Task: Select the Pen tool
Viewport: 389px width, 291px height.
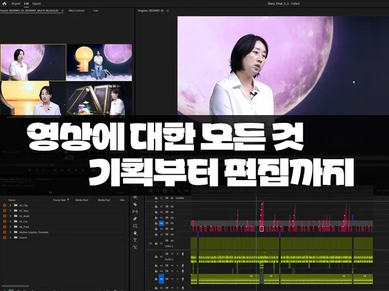Action: pyautogui.click(x=135, y=219)
